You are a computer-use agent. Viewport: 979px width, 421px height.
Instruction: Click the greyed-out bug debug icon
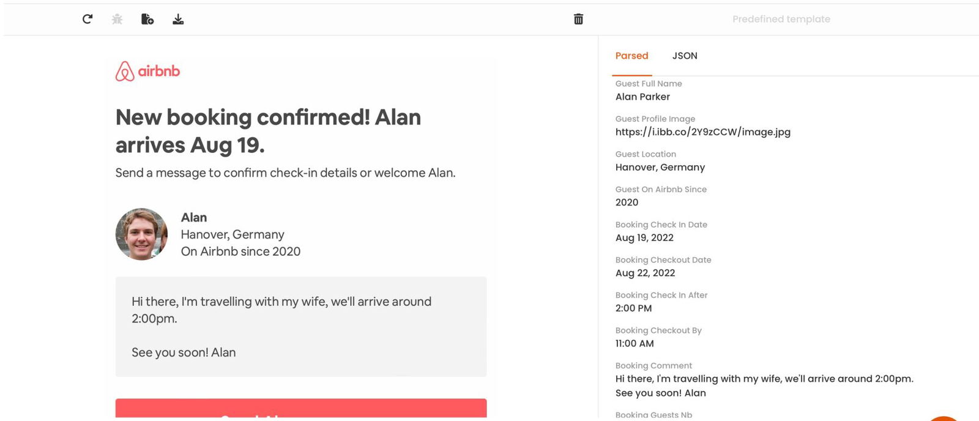click(x=117, y=20)
